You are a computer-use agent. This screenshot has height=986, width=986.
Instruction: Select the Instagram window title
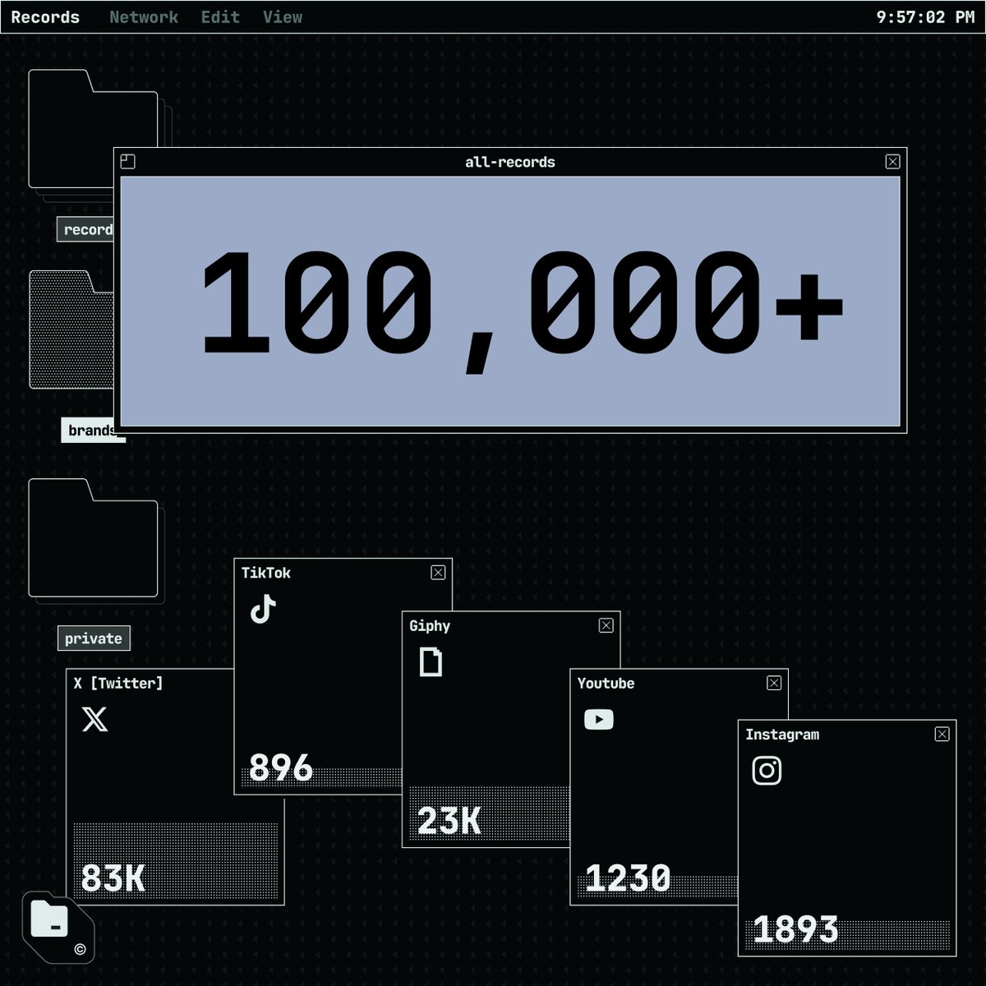(782, 735)
